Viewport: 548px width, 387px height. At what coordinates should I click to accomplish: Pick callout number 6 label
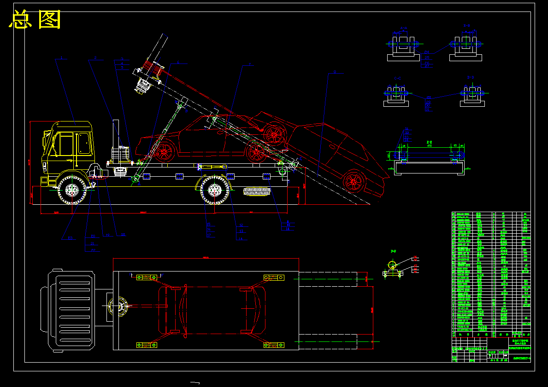(178, 62)
